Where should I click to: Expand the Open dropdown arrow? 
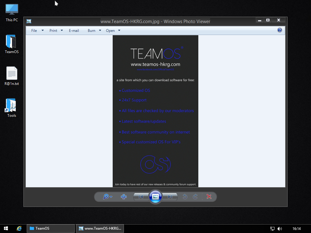click(119, 31)
